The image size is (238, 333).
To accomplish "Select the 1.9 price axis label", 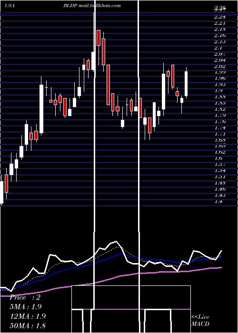I will click(218, 91).
